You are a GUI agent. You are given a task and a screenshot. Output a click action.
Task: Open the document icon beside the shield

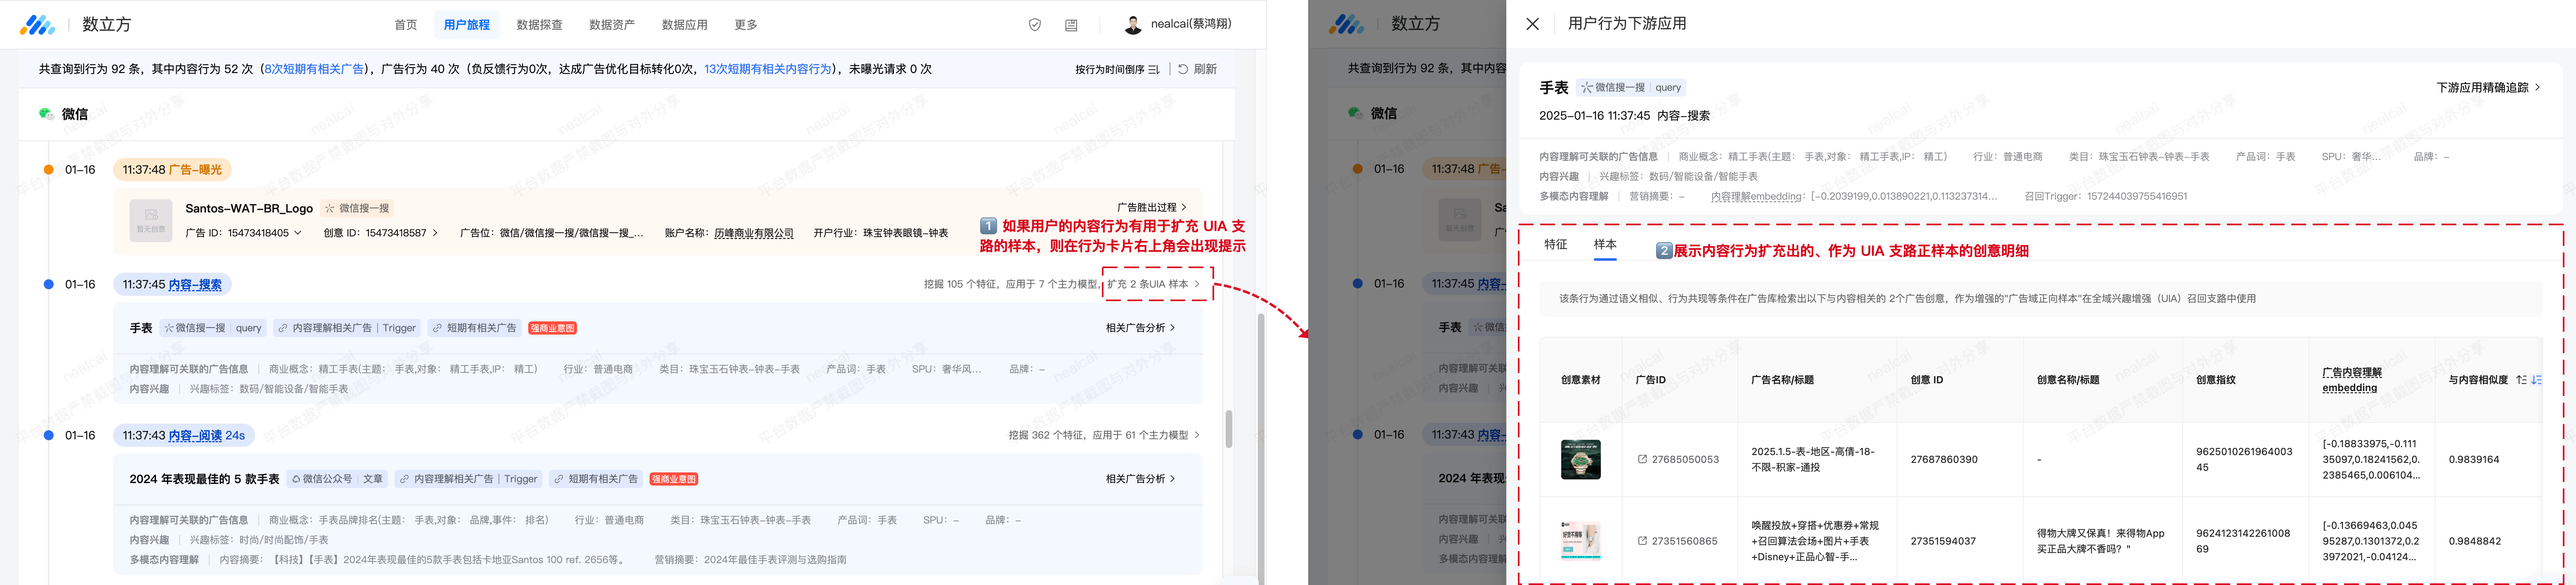[x=1071, y=25]
